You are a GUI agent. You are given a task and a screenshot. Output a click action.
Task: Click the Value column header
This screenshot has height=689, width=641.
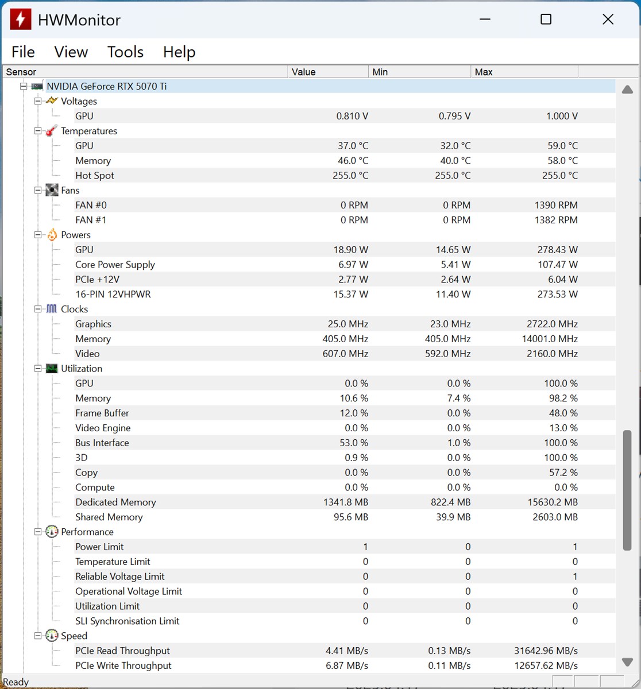[327, 72]
